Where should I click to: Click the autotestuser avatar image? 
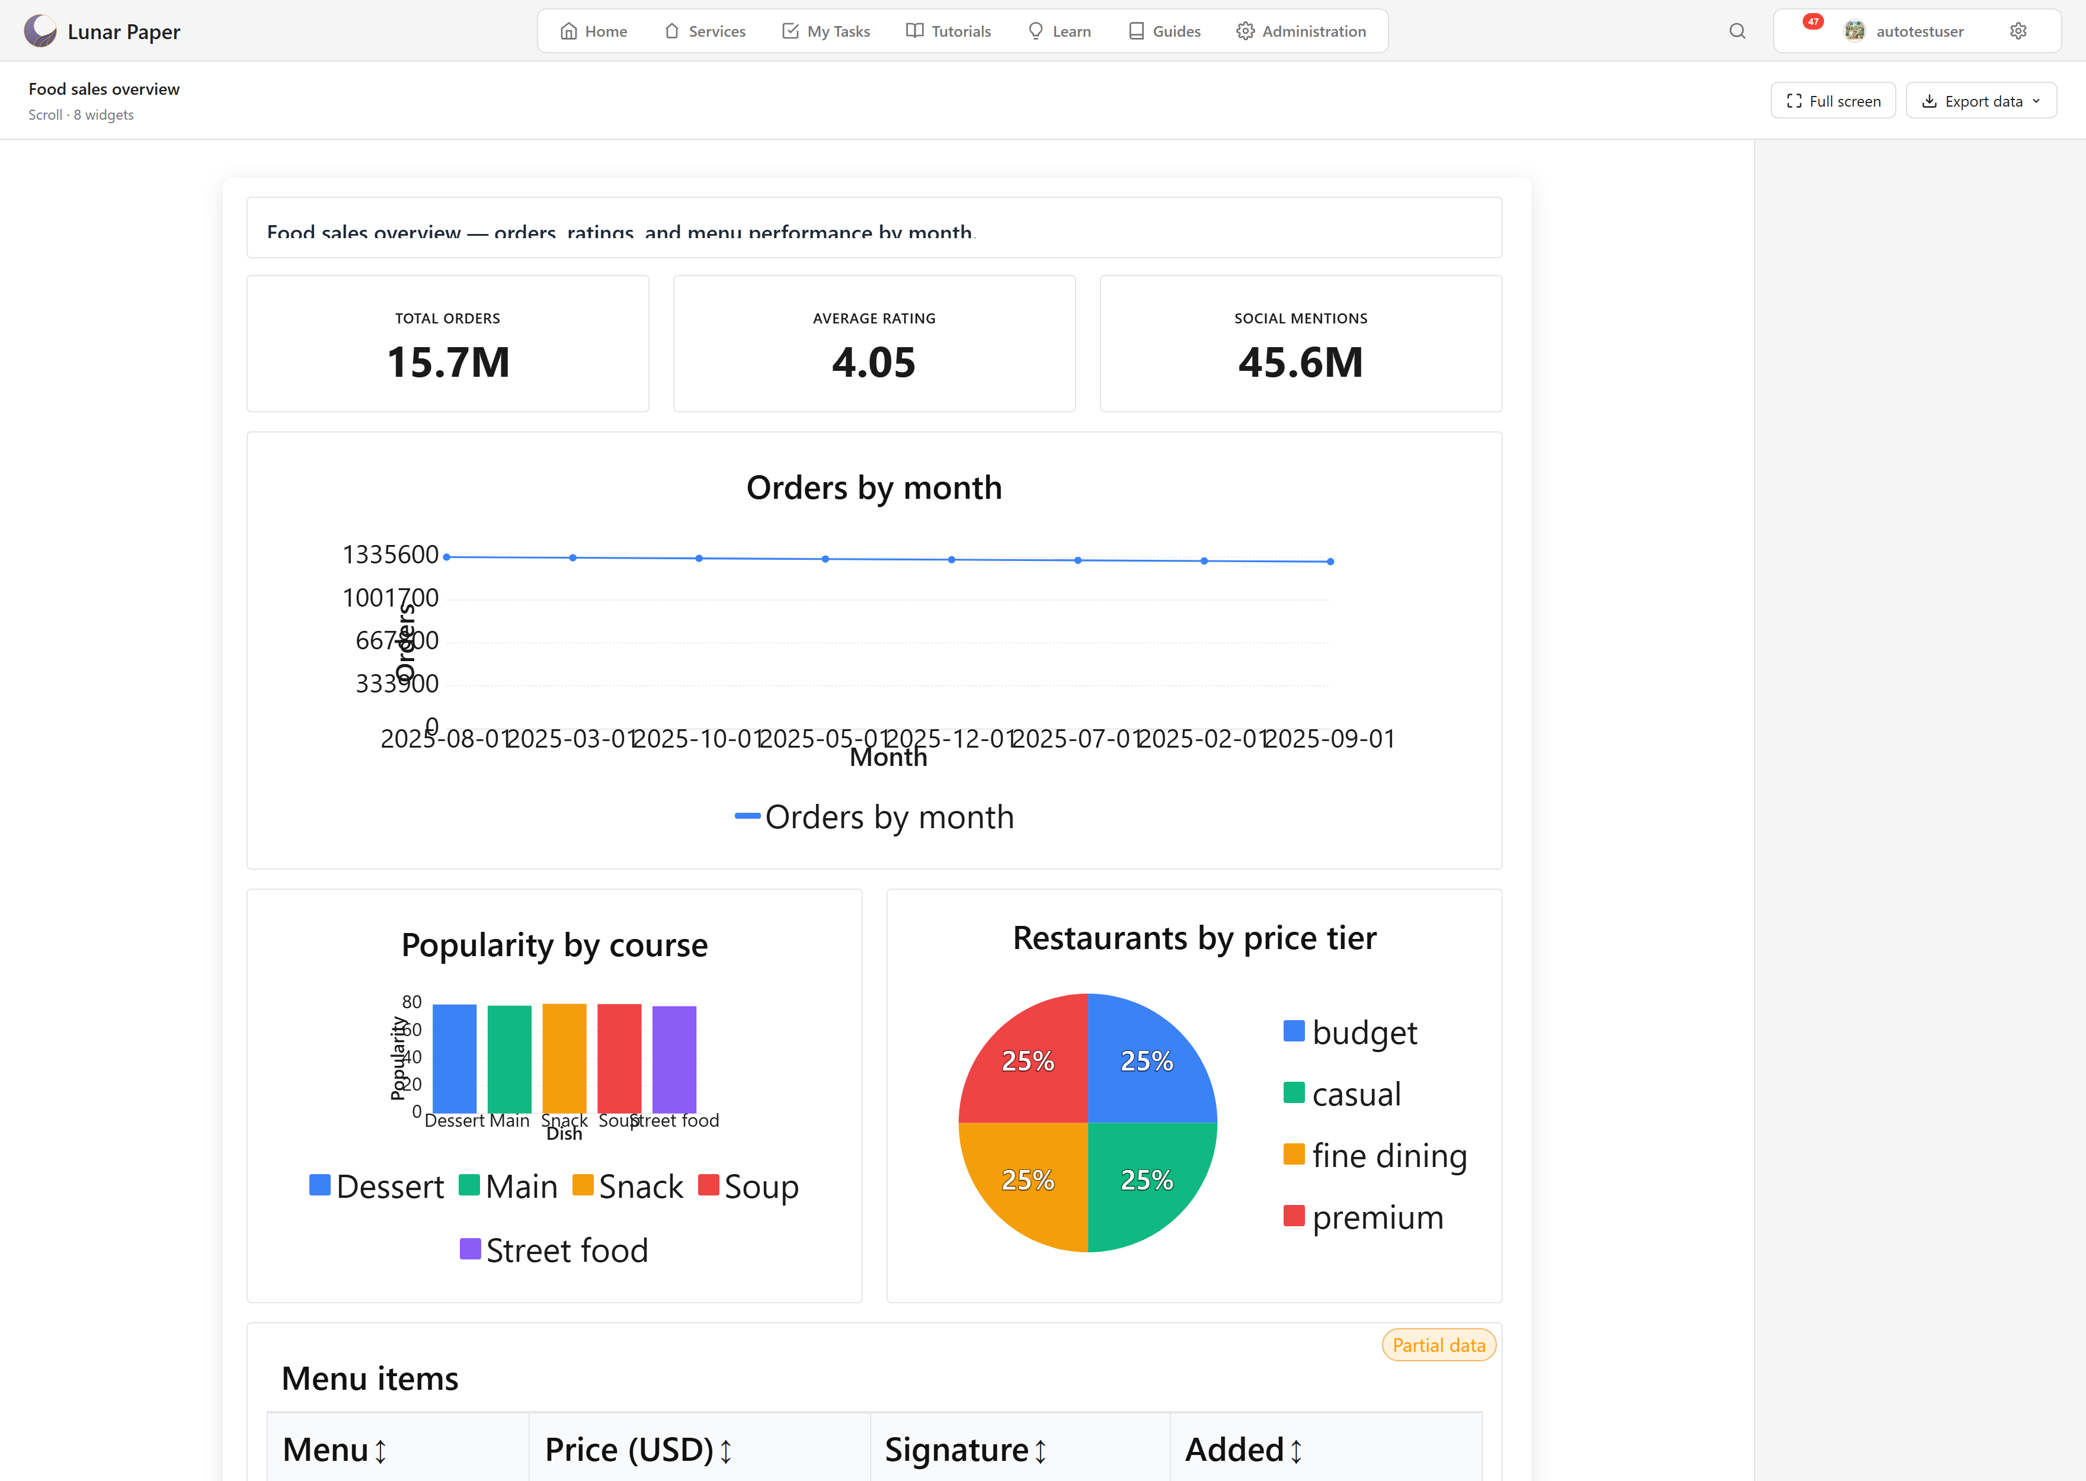click(x=1854, y=31)
